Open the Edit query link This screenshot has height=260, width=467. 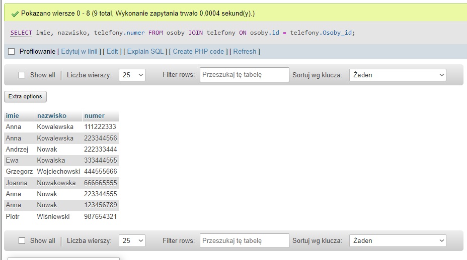click(112, 52)
